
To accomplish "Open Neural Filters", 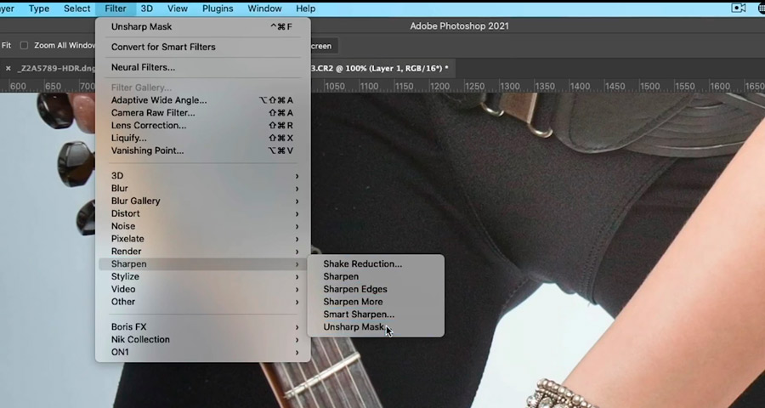I will coord(202,67).
